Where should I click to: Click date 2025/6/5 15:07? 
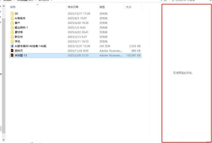coord(77,18)
